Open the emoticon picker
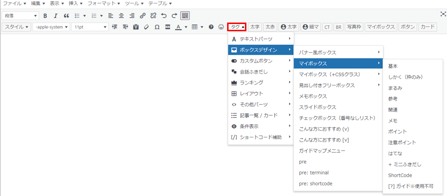The width and height of the screenshot is (447, 196). 221,27
